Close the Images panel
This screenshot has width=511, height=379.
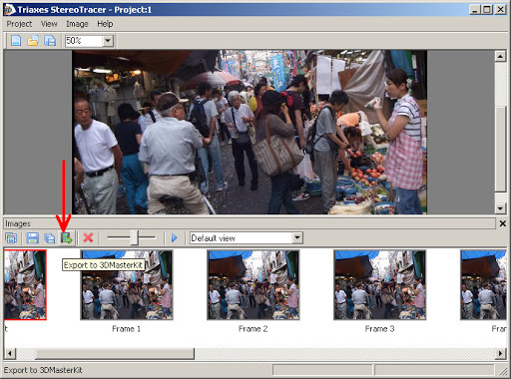point(503,223)
